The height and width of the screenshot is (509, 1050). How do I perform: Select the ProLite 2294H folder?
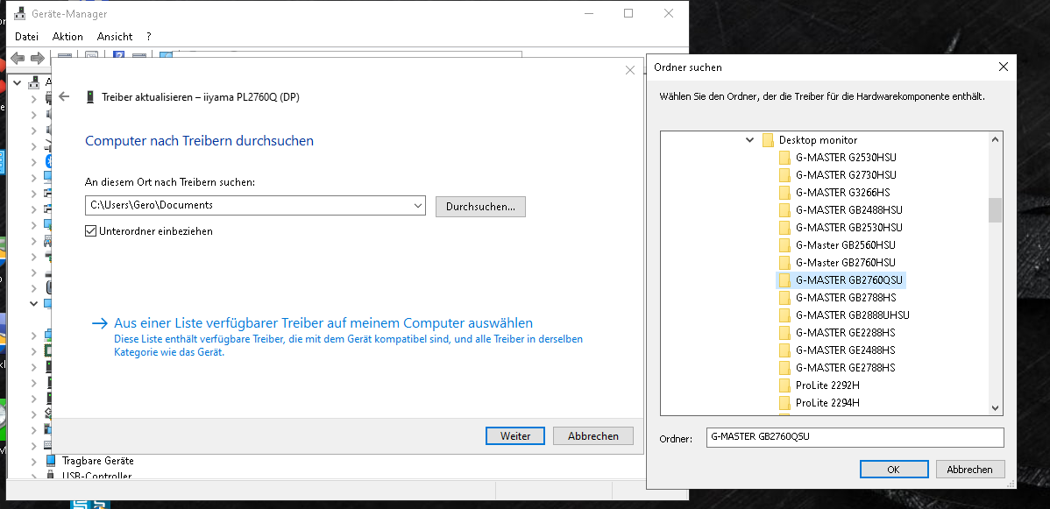click(827, 402)
